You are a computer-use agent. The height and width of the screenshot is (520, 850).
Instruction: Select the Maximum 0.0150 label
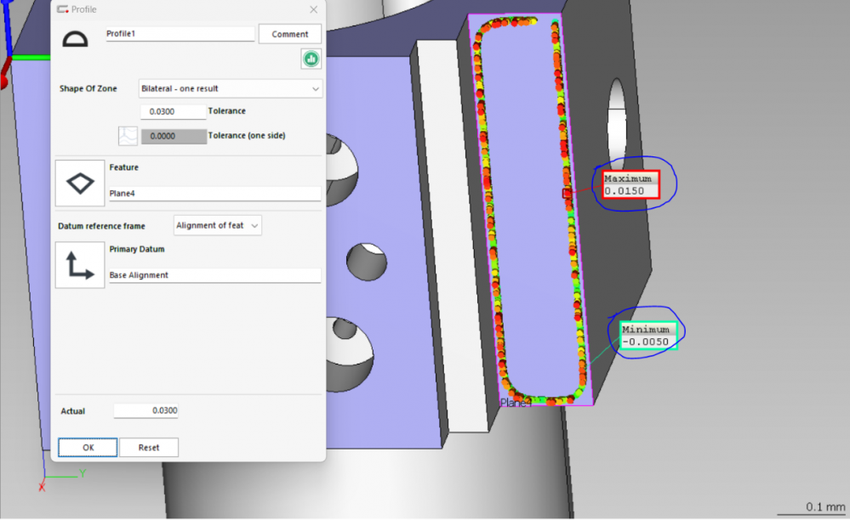tap(630, 185)
